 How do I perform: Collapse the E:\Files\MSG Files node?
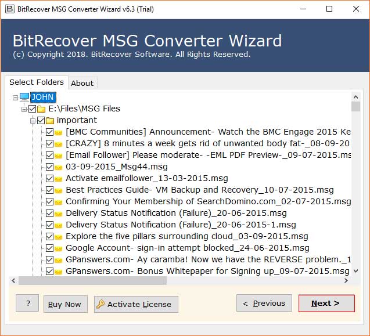(24, 109)
